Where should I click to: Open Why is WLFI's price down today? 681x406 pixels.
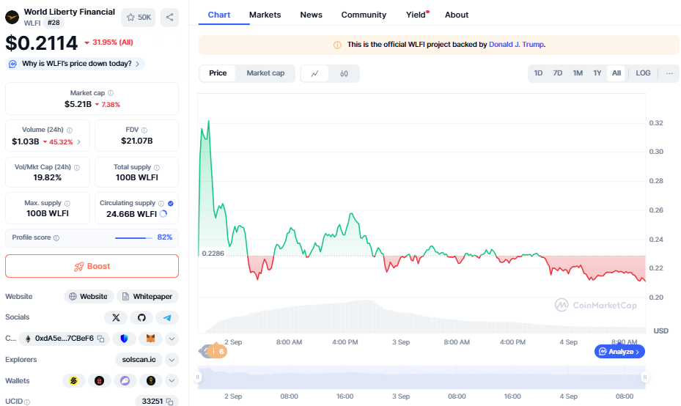[x=75, y=64]
